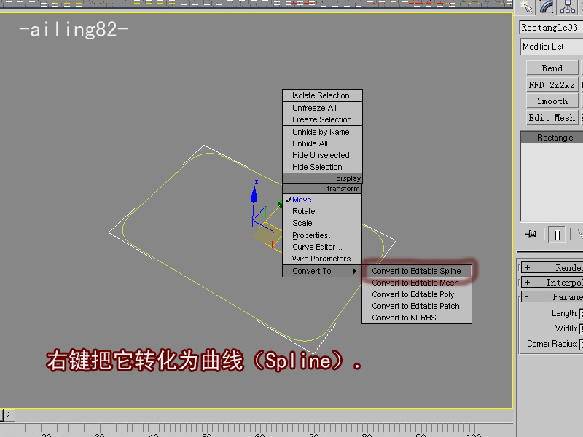Open the Modifier List dropdown
Screen dimensions: 583x437
tap(552, 47)
